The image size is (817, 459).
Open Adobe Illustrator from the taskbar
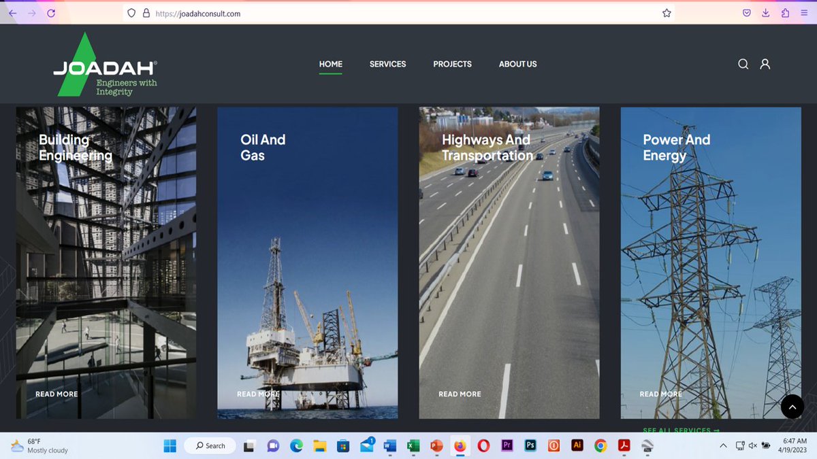(577, 446)
